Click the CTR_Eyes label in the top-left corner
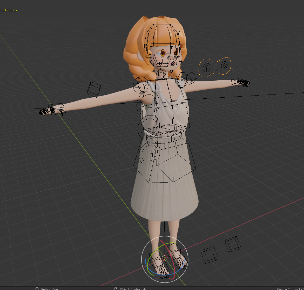 pyautogui.click(x=10, y=10)
